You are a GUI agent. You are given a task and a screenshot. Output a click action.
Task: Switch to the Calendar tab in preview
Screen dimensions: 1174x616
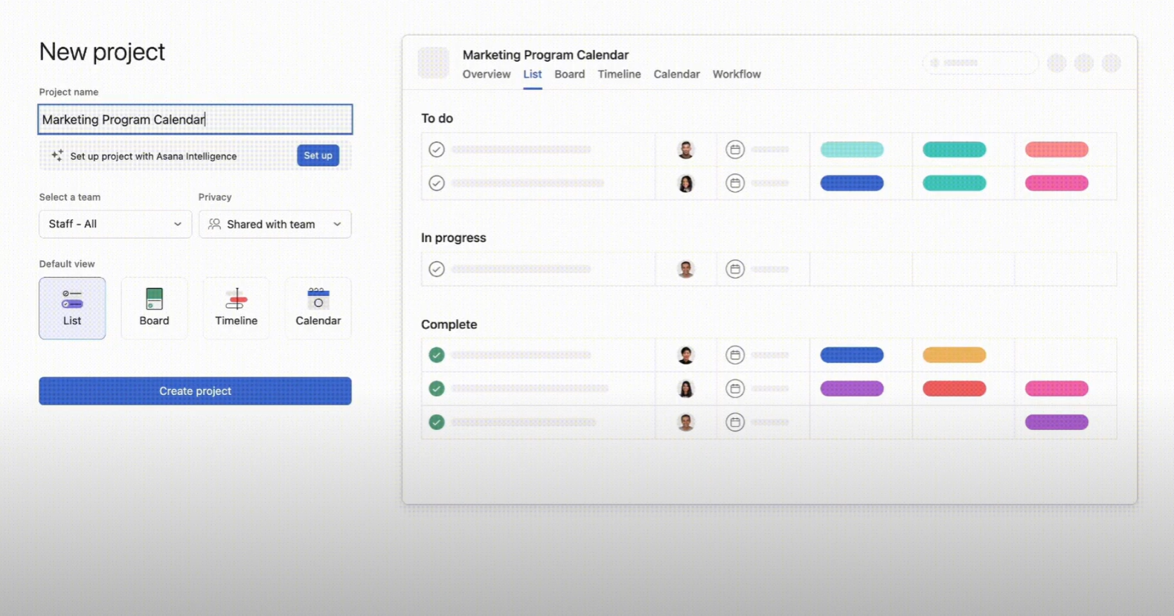pyautogui.click(x=676, y=74)
